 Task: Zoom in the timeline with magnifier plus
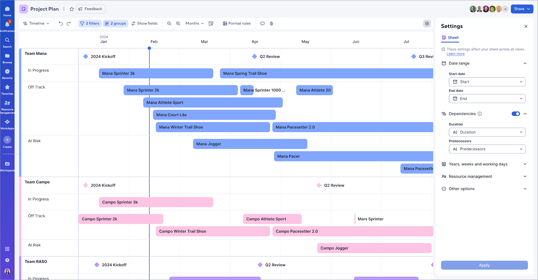coord(178,24)
